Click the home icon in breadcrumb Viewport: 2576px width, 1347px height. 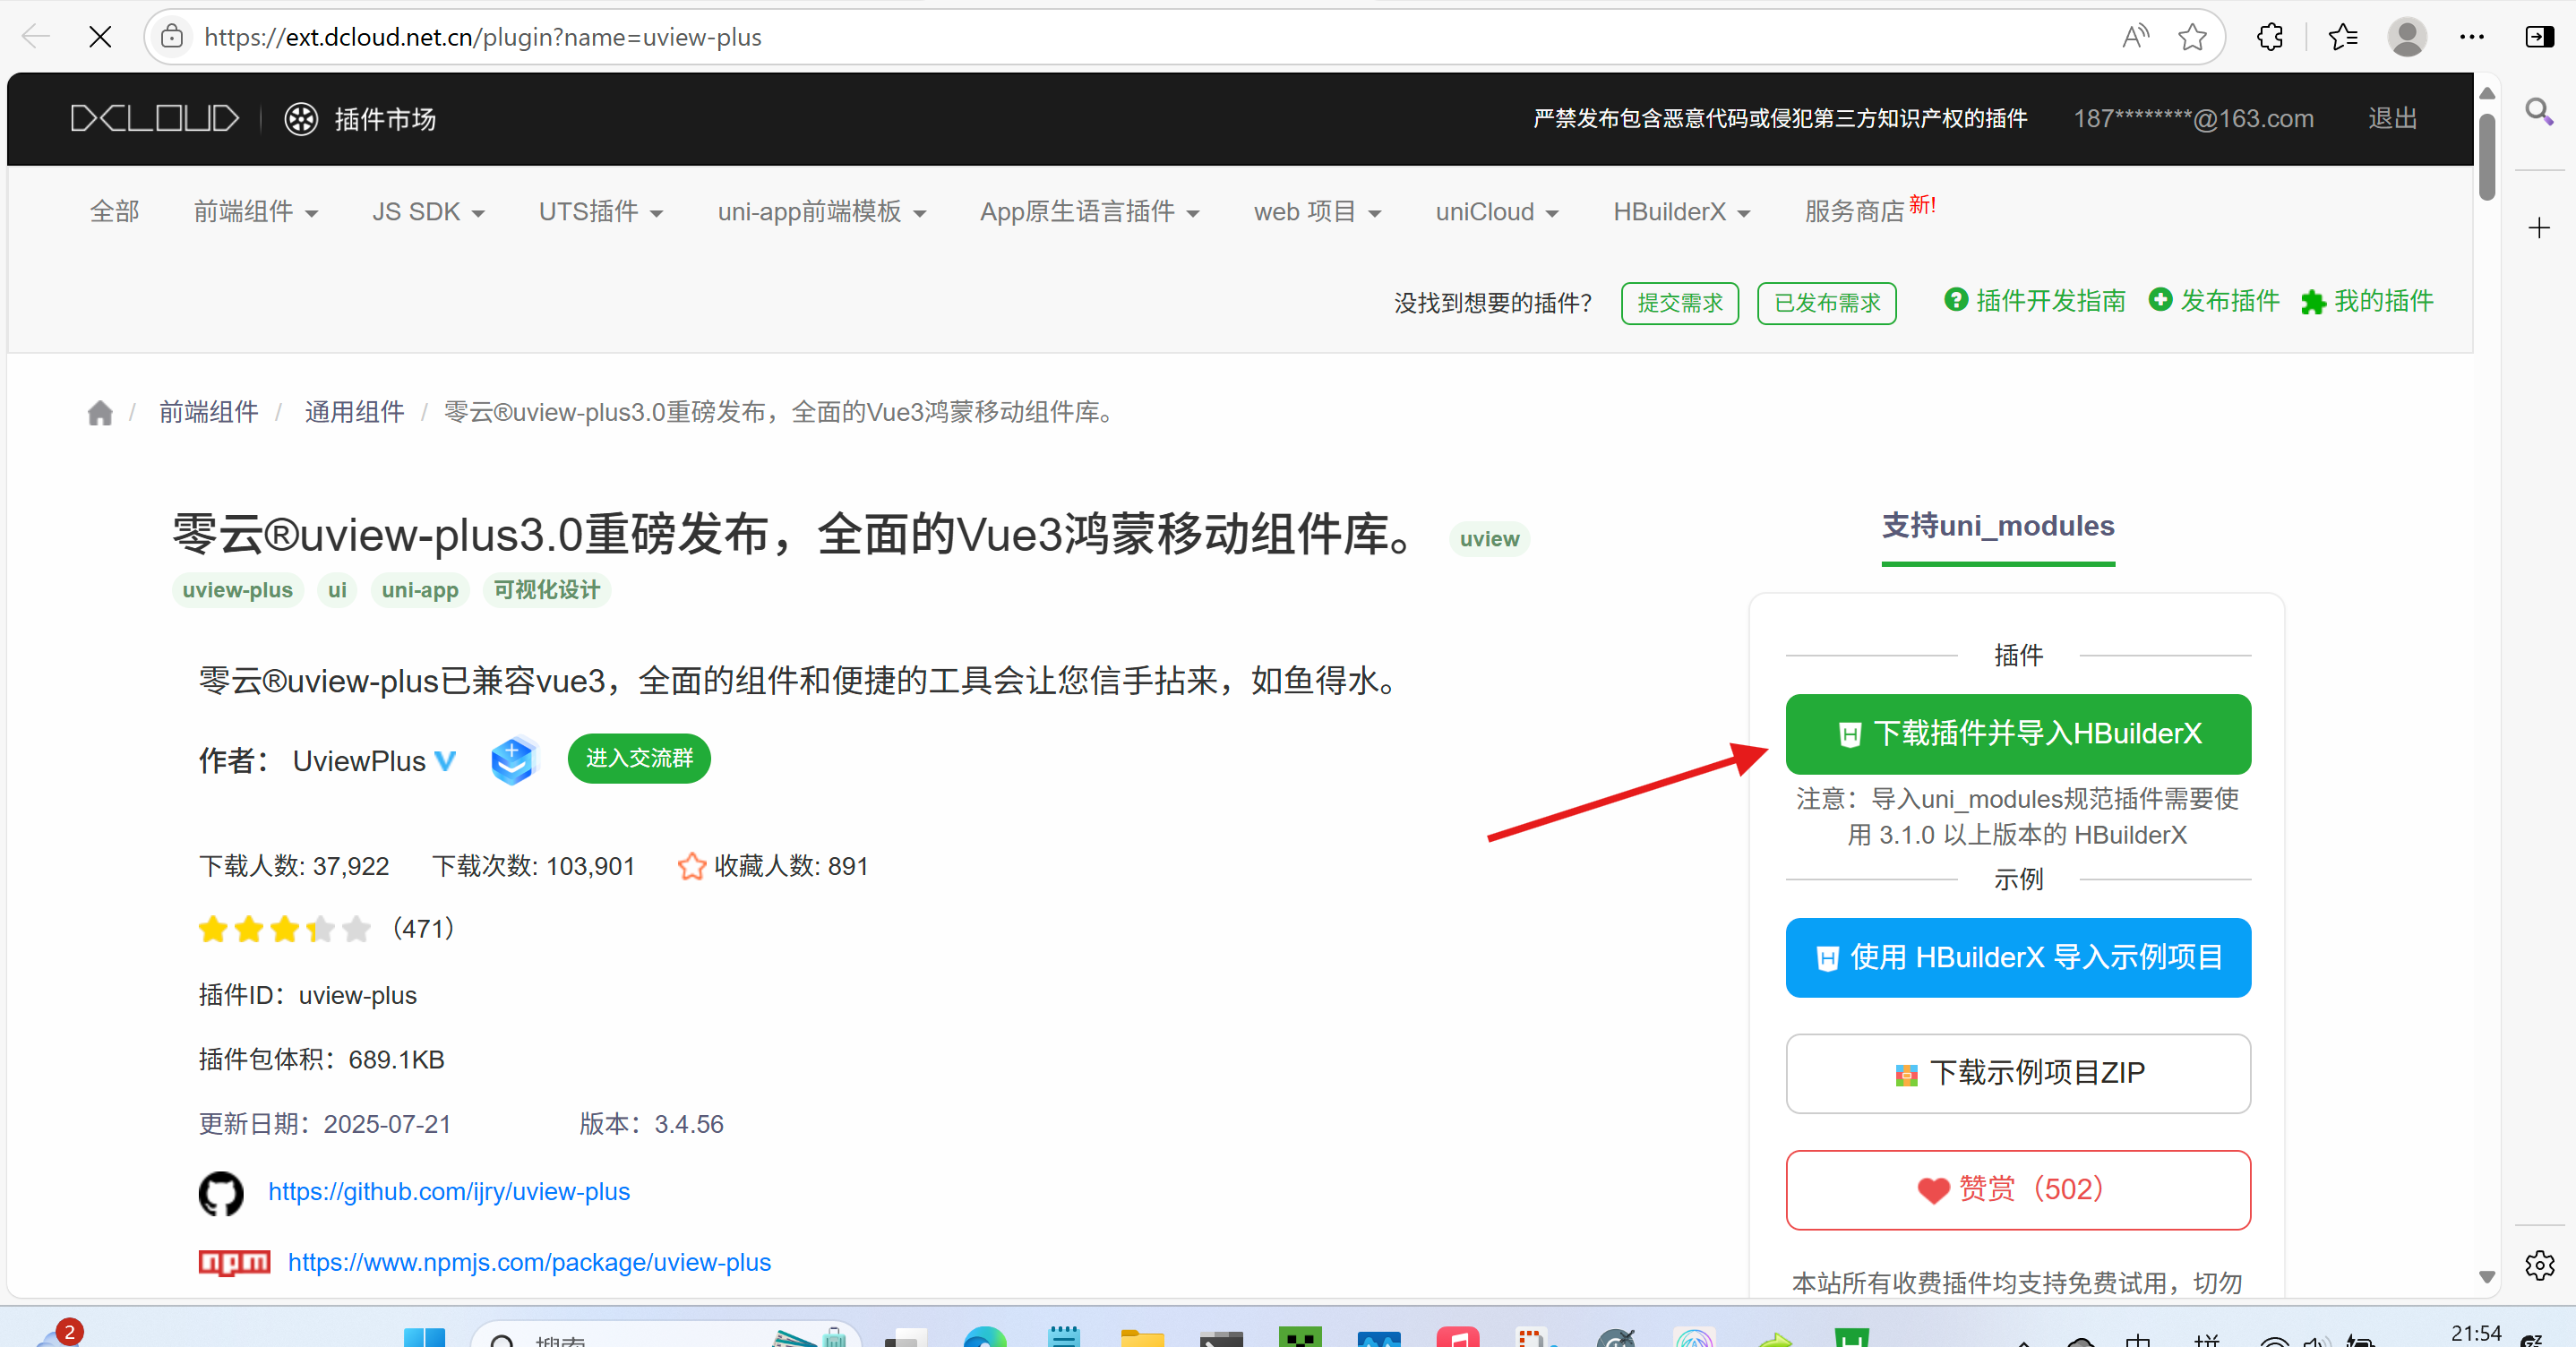click(100, 412)
